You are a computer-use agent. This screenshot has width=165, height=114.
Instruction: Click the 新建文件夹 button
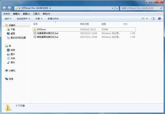click(53, 19)
